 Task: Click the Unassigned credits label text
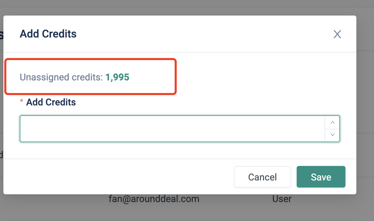pos(61,77)
